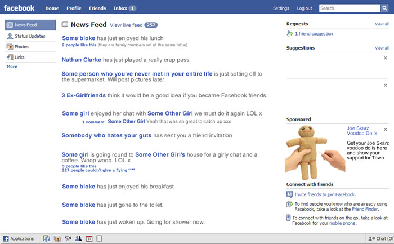Image resolution: width=394 pixels, height=244 pixels.
Task: Click 'Some bloke' on the shower post
Action: click(79, 222)
